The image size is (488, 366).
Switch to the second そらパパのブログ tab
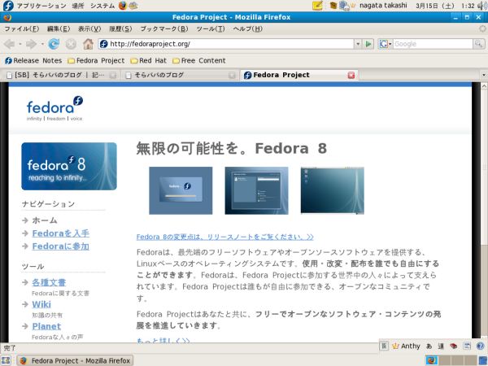click(x=179, y=75)
